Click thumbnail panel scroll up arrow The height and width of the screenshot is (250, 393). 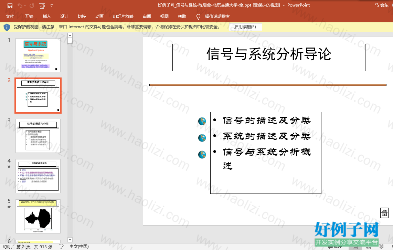70,35
